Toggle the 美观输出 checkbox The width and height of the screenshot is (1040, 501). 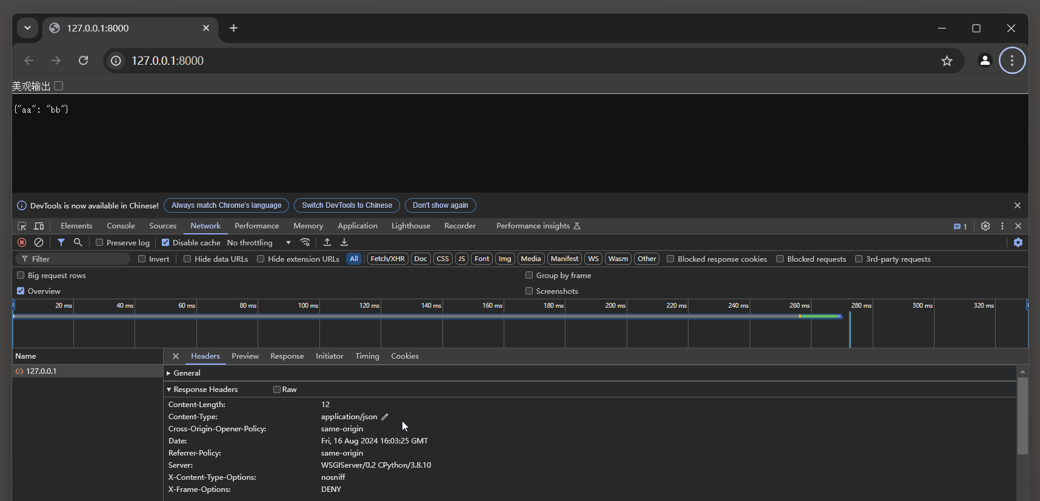(58, 86)
